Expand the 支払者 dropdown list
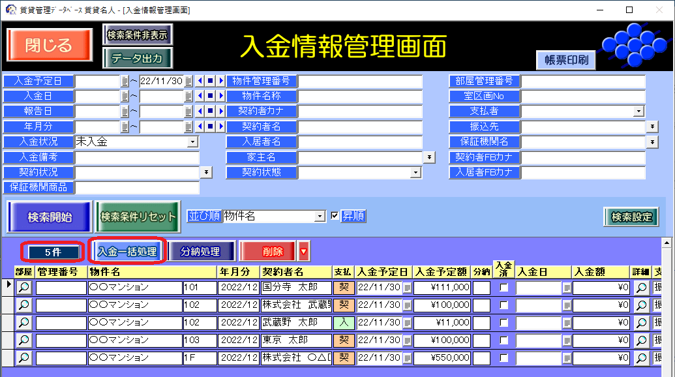675x377 pixels. tap(638, 112)
